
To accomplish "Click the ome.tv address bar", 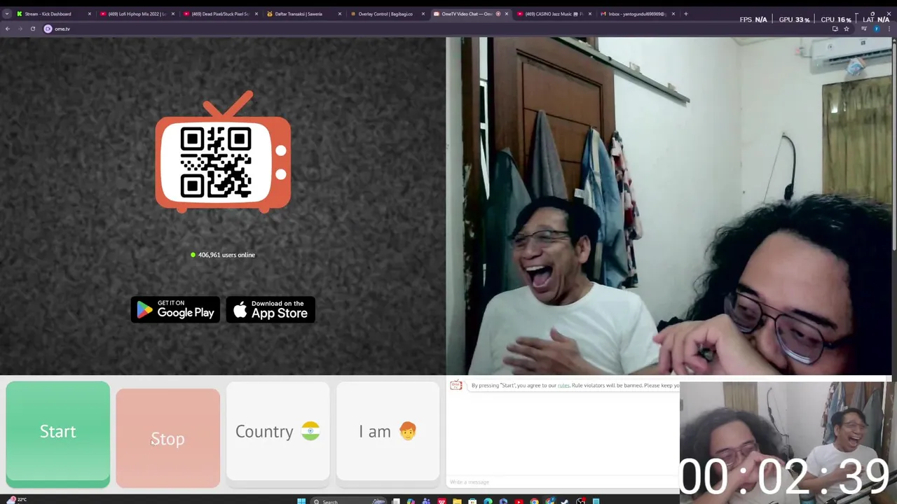I will click(x=434, y=29).
